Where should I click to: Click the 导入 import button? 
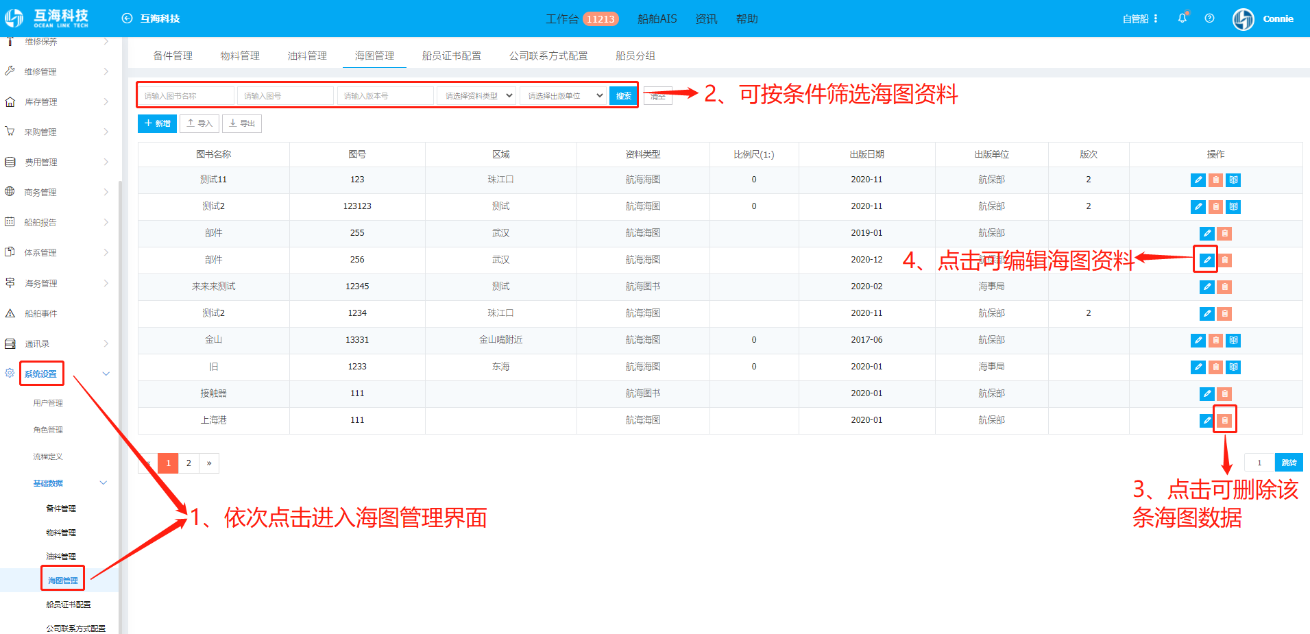pos(199,123)
